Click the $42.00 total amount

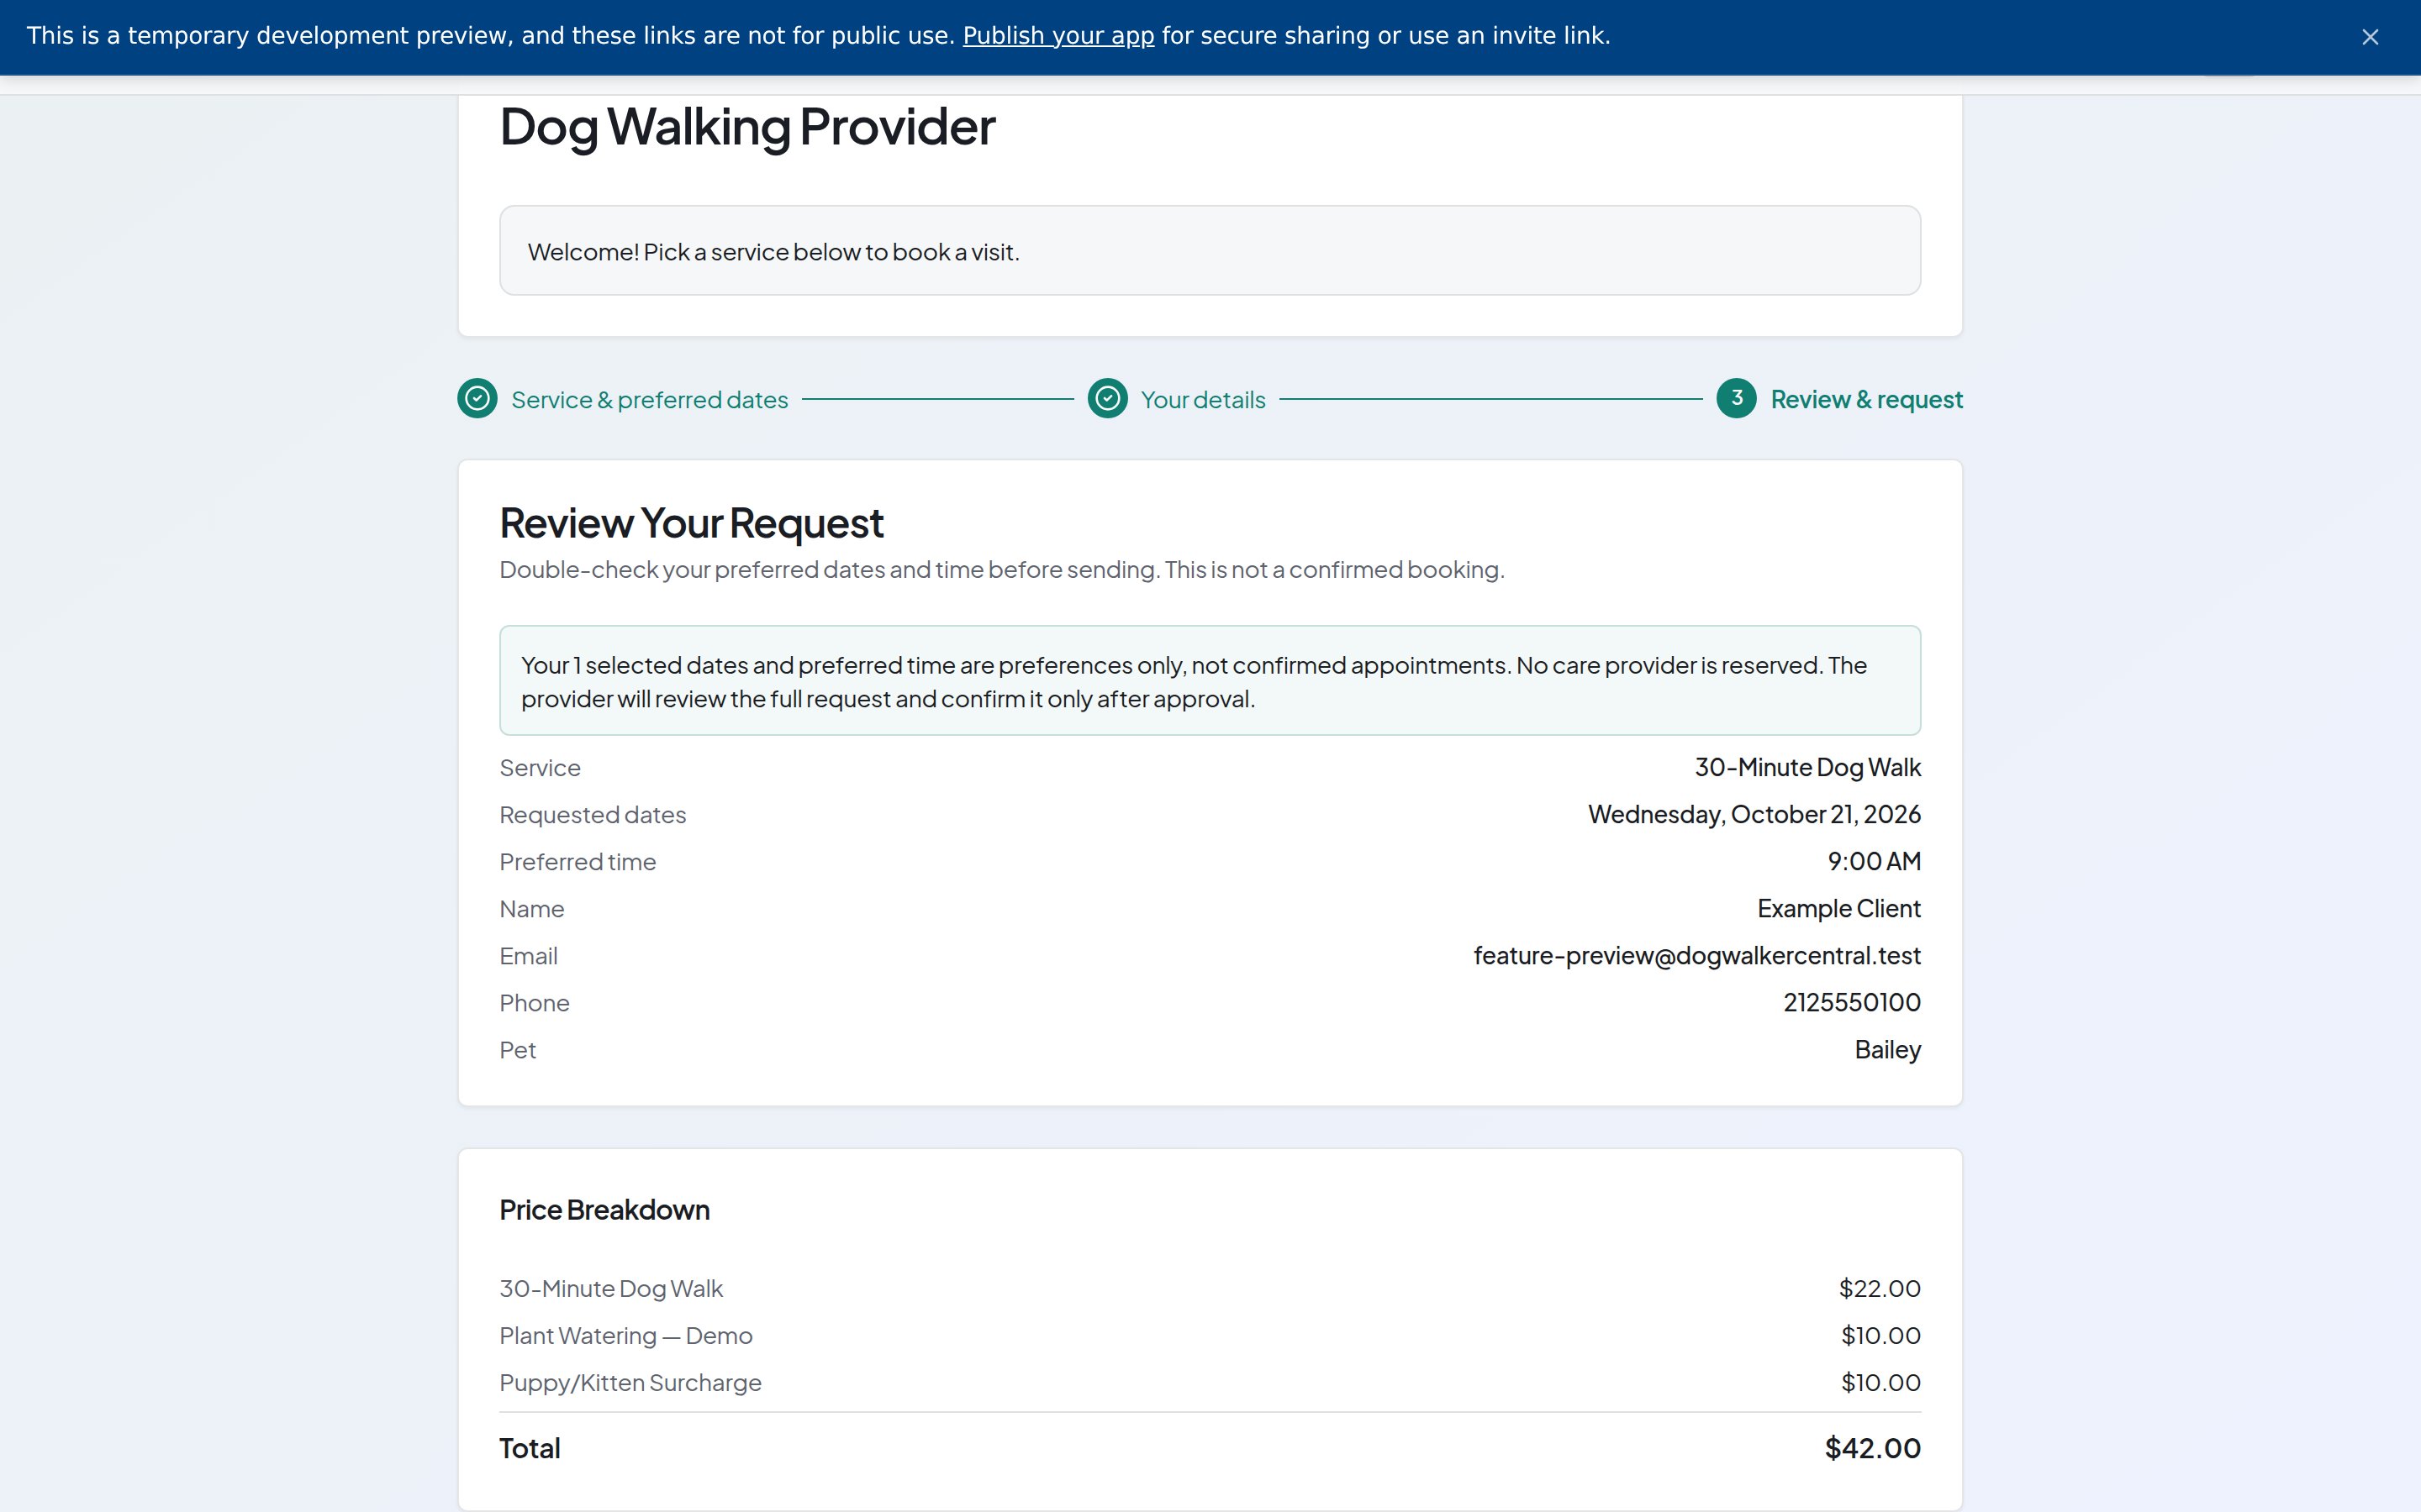point(1872,1449)
